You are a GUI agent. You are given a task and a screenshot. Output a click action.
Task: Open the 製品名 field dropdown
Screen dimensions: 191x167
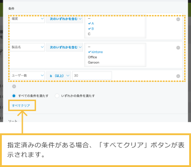(27, 47)
